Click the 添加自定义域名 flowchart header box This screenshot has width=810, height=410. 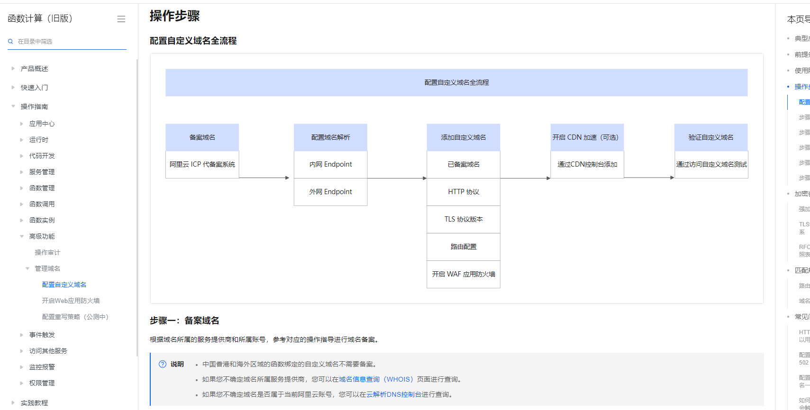pos(464,137)
